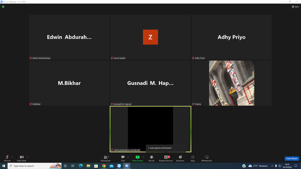Open Cortana from the taskbar
This screenshot has width=301, height=169.
pyautogui.click(x=65, y=166)
